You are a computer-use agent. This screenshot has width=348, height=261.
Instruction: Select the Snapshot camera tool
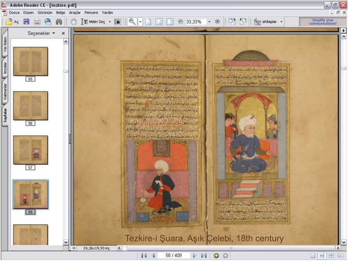[117, 22]
